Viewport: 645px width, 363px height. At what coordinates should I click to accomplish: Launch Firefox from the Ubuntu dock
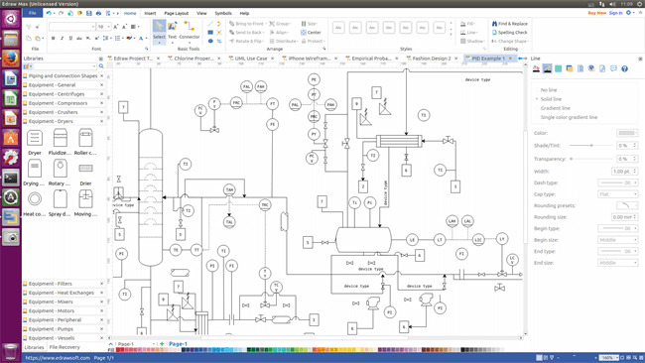click(11, 59)
